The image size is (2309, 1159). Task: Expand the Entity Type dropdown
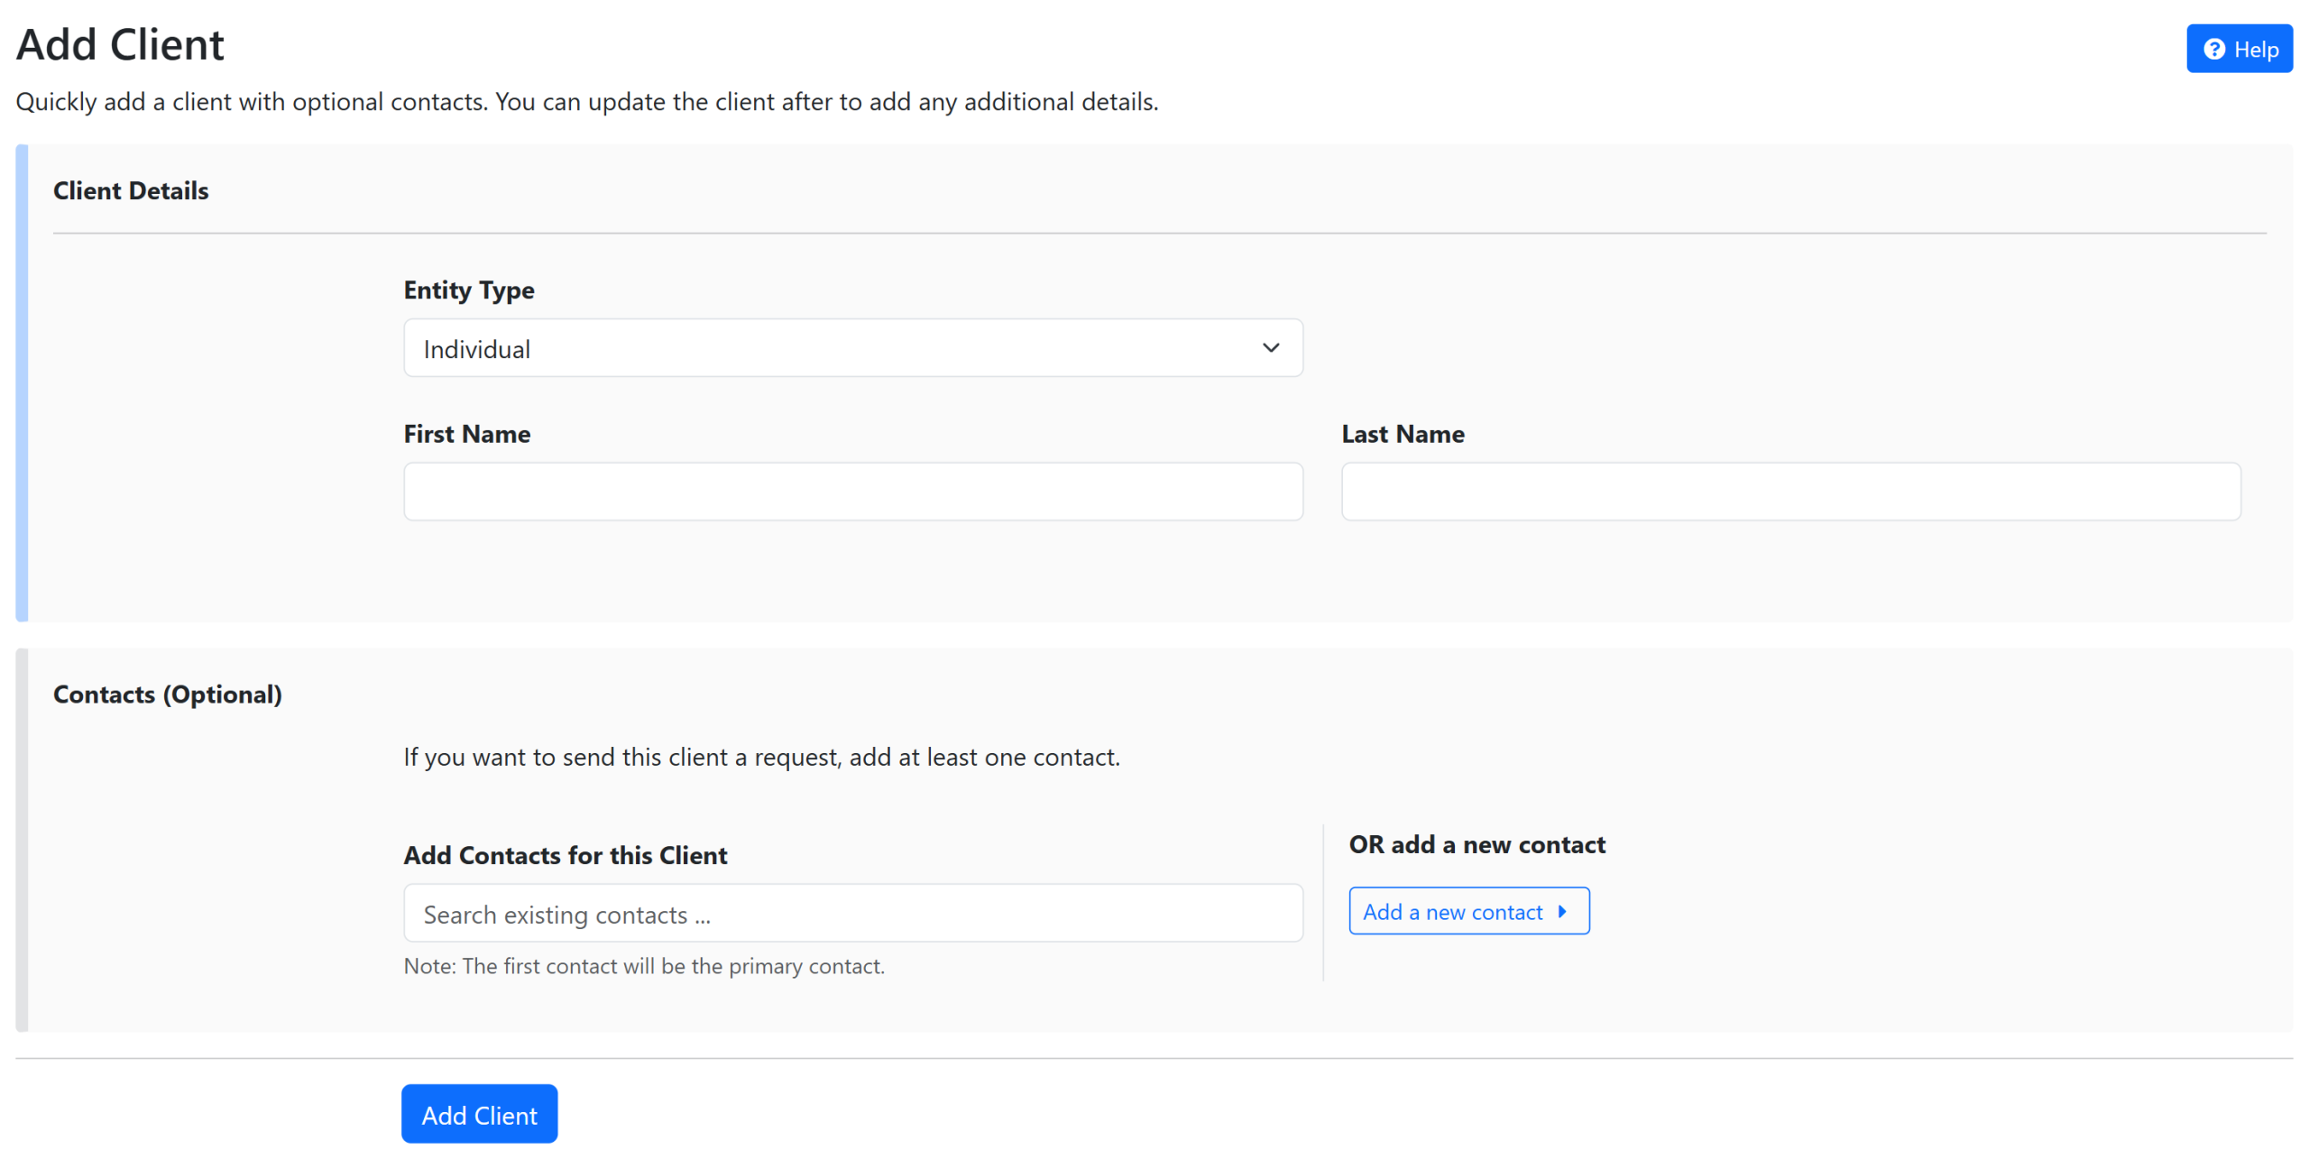pyautogui.click(x=852, y=348)
